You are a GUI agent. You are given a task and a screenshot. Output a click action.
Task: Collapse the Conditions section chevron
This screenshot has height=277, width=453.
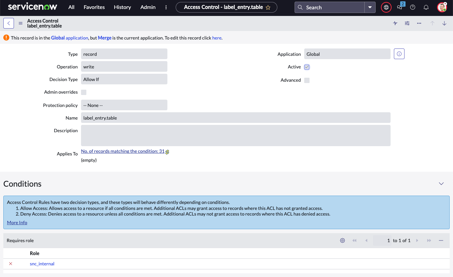point(441,184)
